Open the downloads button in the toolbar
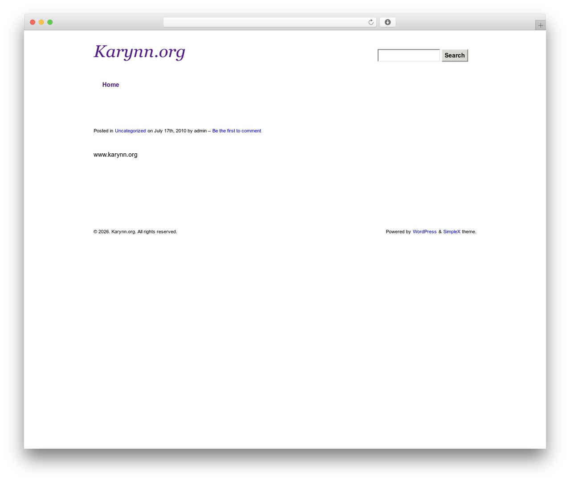Screen dimensions: 570x483 click(387, 22)
